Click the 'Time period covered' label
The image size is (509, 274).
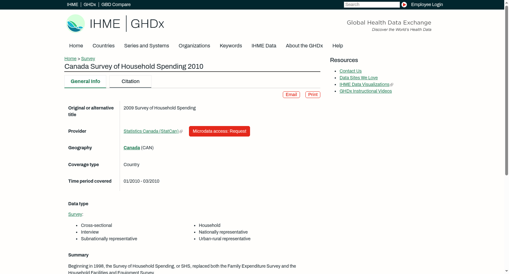(90, 181)
